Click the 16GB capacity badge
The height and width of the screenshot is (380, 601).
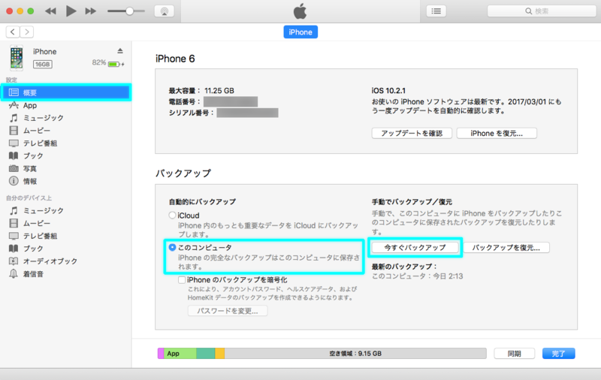point(43,65)
